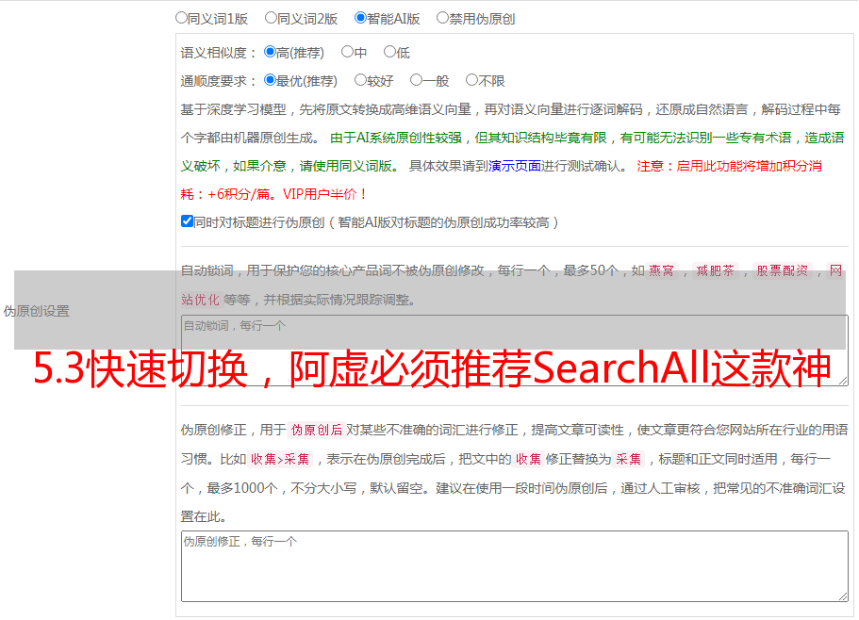Click the 收集>采集 example tag
859x620 pixels.
pyautogui.click(x=280, y=459)
